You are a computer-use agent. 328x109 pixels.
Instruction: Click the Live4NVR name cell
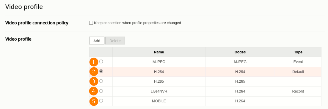point(159,91)
